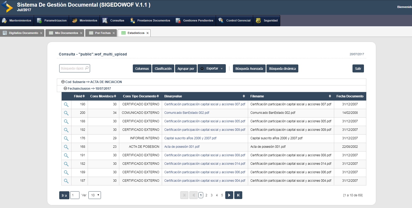This screenshot has width=412, height=208.
Task: Click the magnifier icon in quick search box
Action: pyautogui.click(x=87, y=68)
